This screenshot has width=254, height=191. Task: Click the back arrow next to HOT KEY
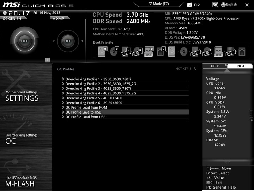click(x=195, y=69)
